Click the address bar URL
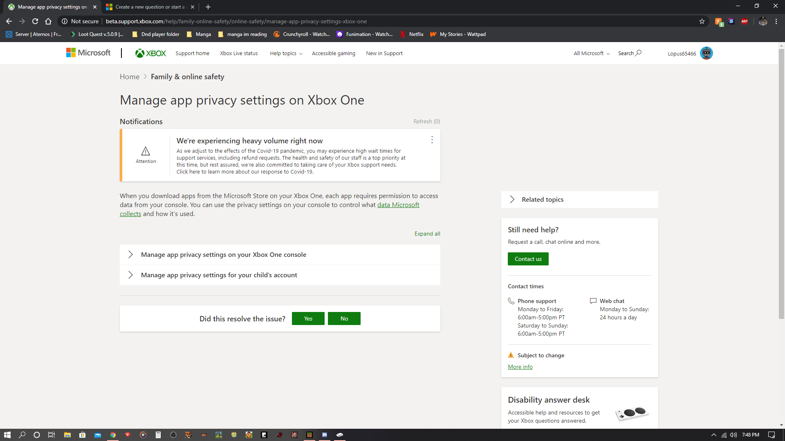The height and width of the screenshot is (441, 785). pyautogui.click(x=236, y=21)
